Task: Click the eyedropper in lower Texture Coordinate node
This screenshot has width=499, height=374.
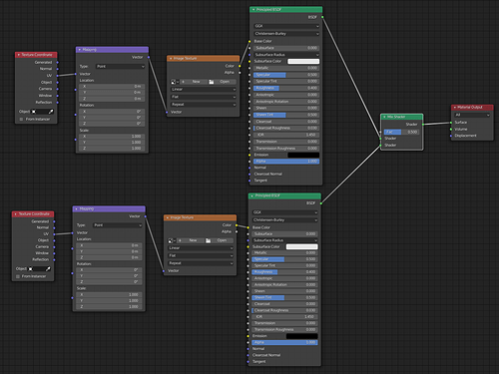Action: pos(48,268)
